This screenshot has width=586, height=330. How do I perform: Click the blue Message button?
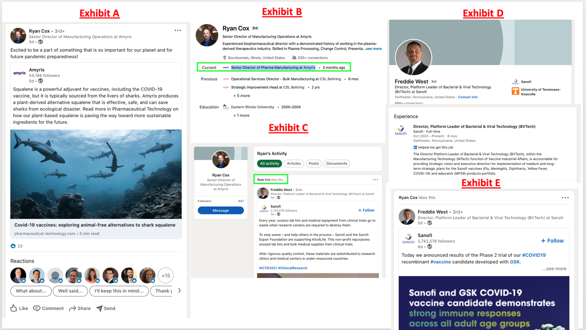click(221, 210)
